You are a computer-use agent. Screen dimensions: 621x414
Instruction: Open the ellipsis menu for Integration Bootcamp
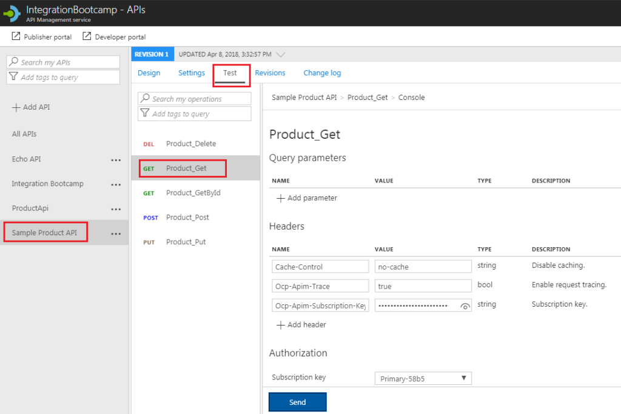(x=116, y=184)
